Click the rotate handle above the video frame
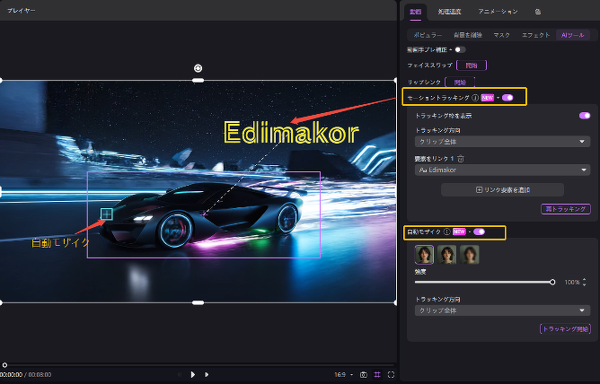The height and width of the screenshot is (384, 600). point(198,68)
